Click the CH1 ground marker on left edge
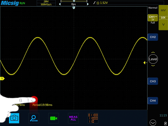The width and height of the screenshot is (168, 126). coord(2,79)
